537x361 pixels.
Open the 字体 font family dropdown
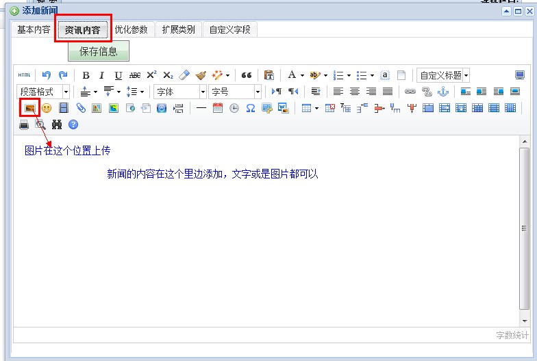point(180,92)
